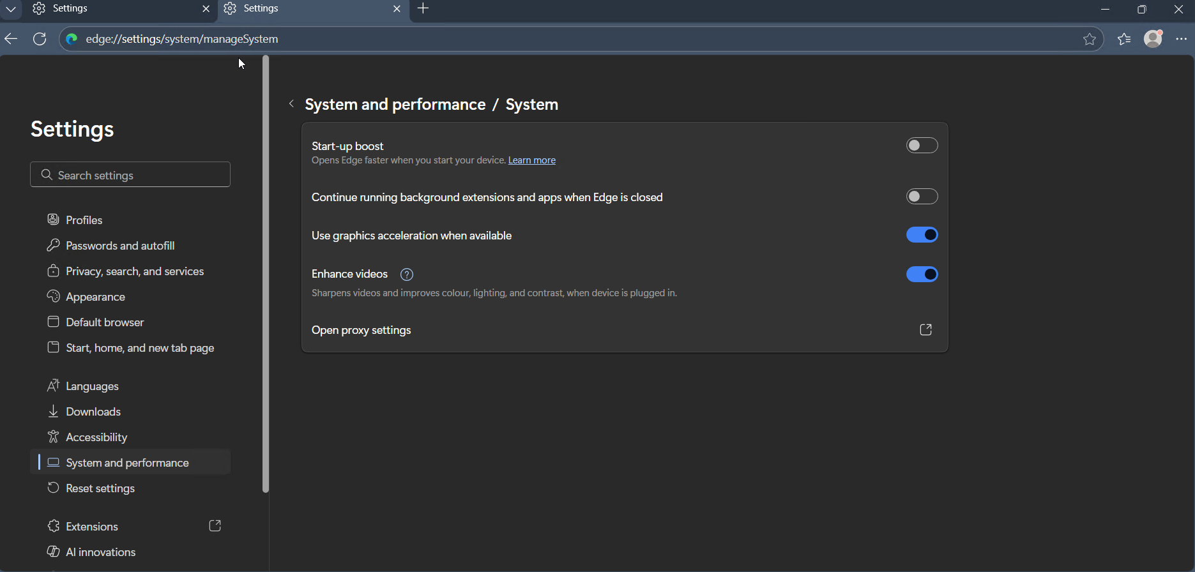
Task: Close the second Settings tab
Action: point(397,9)
